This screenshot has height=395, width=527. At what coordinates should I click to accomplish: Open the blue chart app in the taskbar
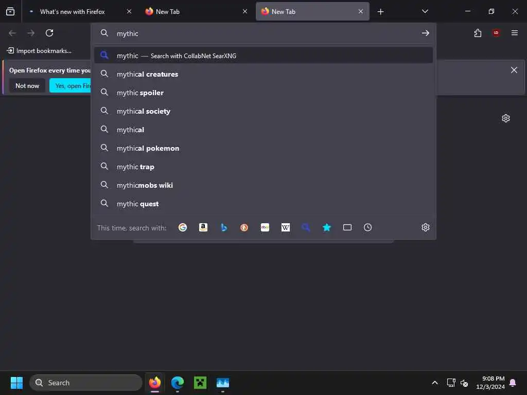pos(223,383)
